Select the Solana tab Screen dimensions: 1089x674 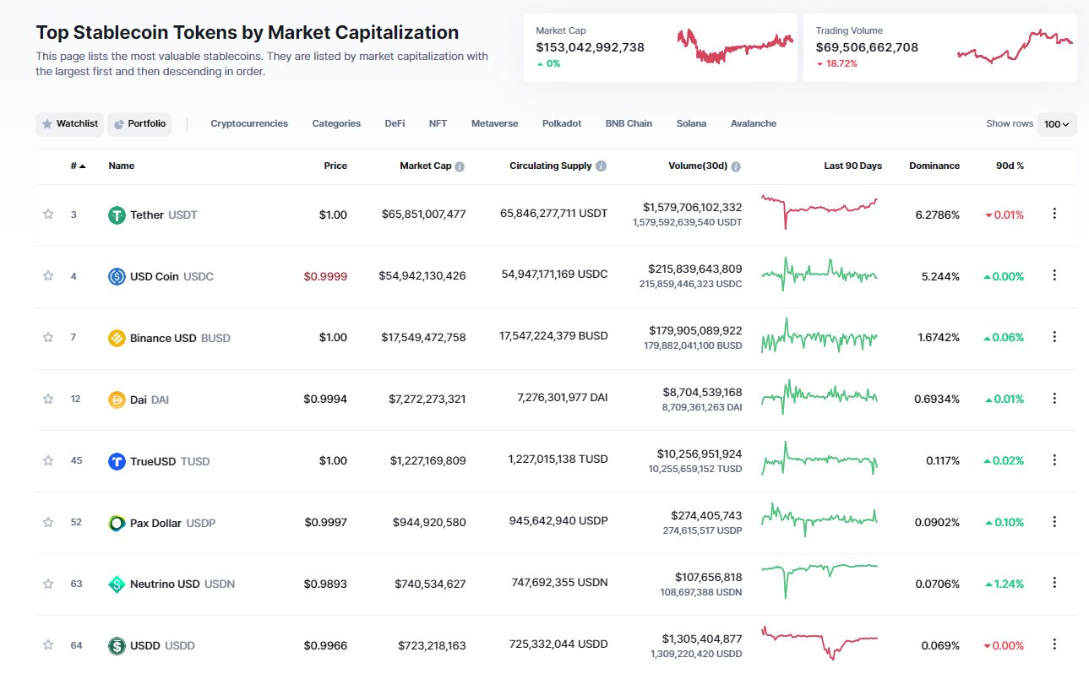point(691,123)
